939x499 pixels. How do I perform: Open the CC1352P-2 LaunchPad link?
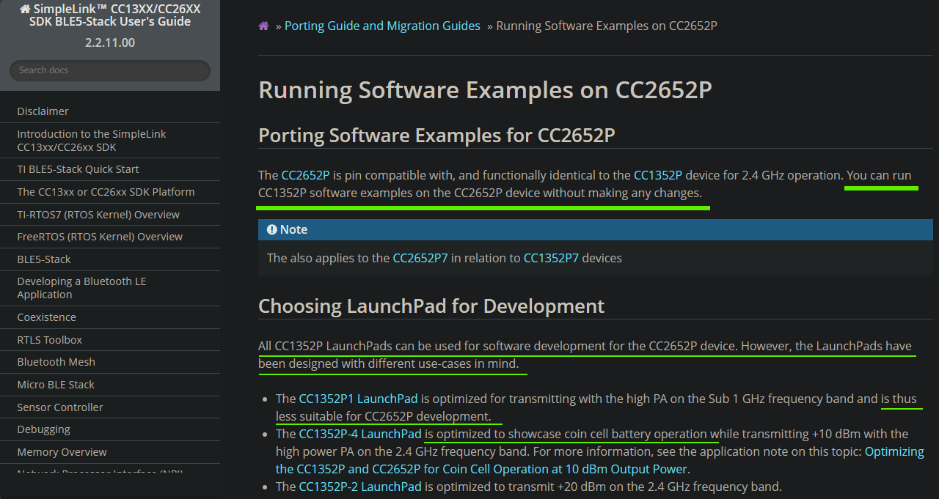click(360, 487)
